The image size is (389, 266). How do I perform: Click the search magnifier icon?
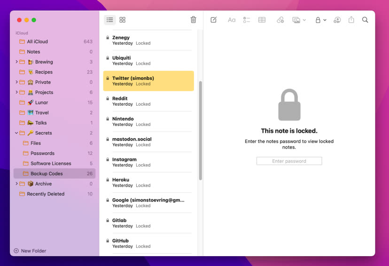pyautogui.click(x=365, y=20)
